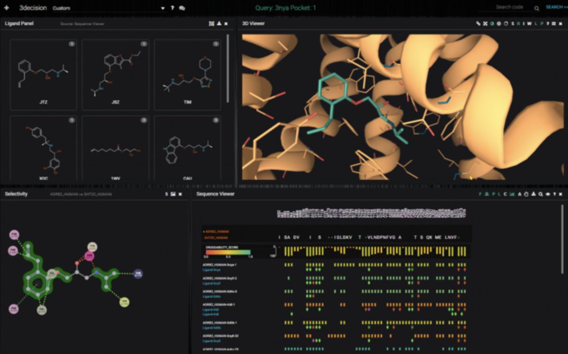568x354 pixels.
Task: Click the green circle icon in 3D Viewer toolbar
Action: pyautogui.click(x=492, y=24)
